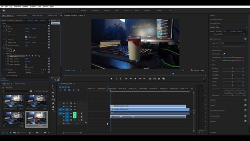
Task: Click the Home icon
Action: click(x=4, y=11)
